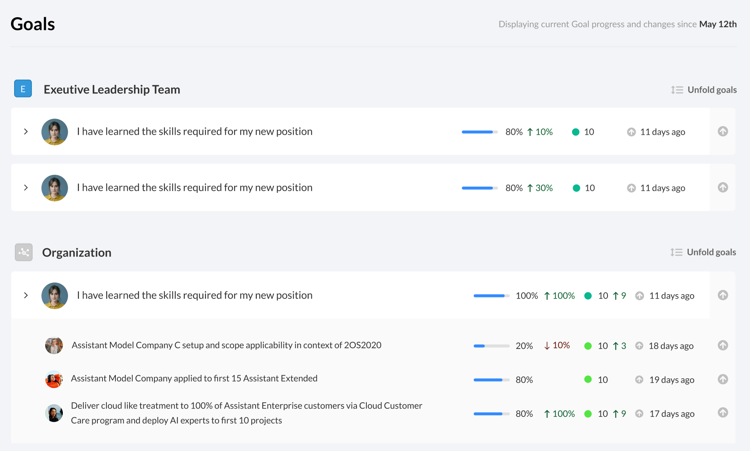This screenshot has width=750, height=451.
Task: Click the owner avatar on the ↑30% goal row
Action: pos(55,188)
